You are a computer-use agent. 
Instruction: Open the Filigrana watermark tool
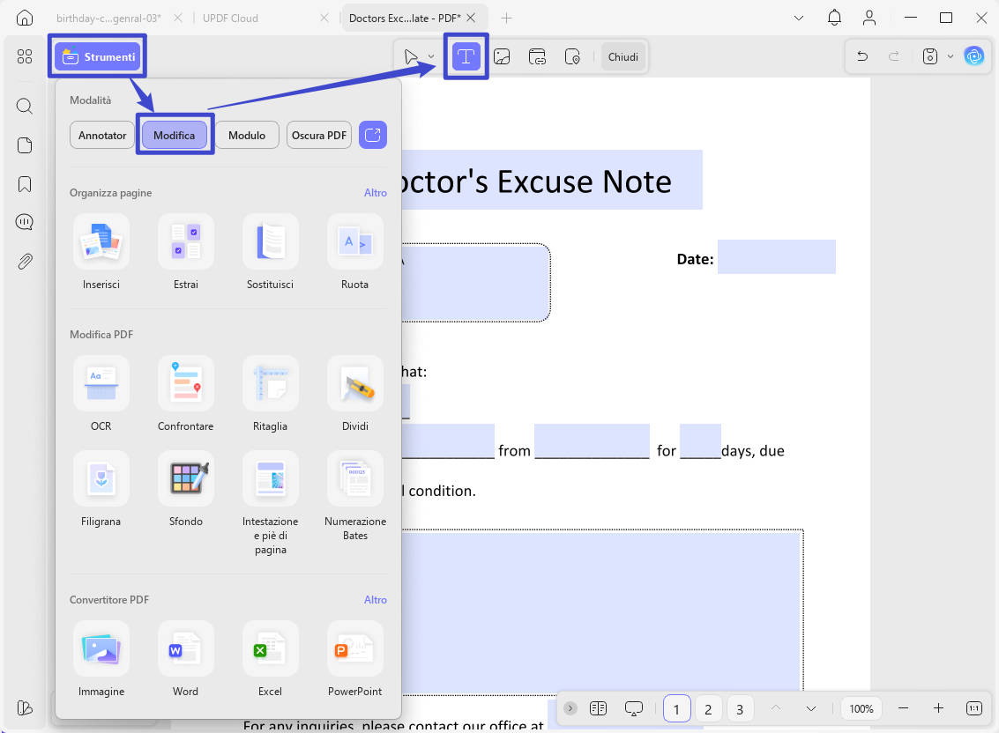(101, 488)
